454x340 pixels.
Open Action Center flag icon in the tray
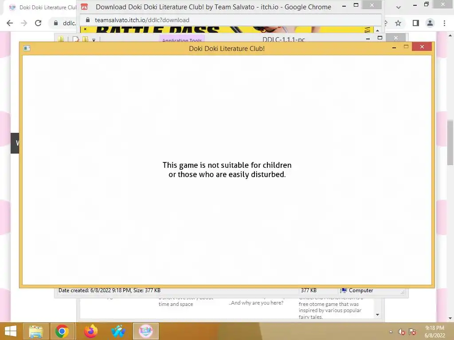coord(412,332)
